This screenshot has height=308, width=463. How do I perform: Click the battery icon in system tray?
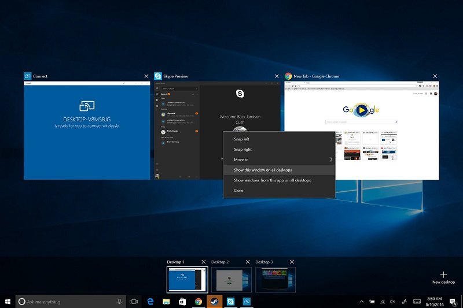[372, 302]
